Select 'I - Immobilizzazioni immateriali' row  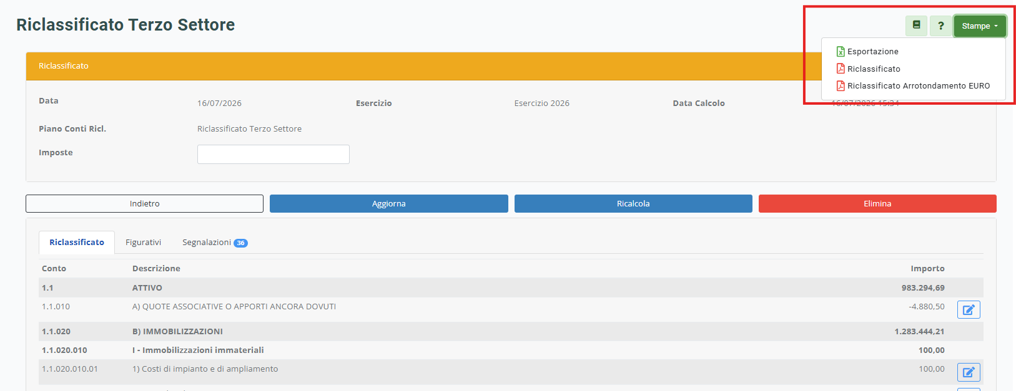pos(511,350)
